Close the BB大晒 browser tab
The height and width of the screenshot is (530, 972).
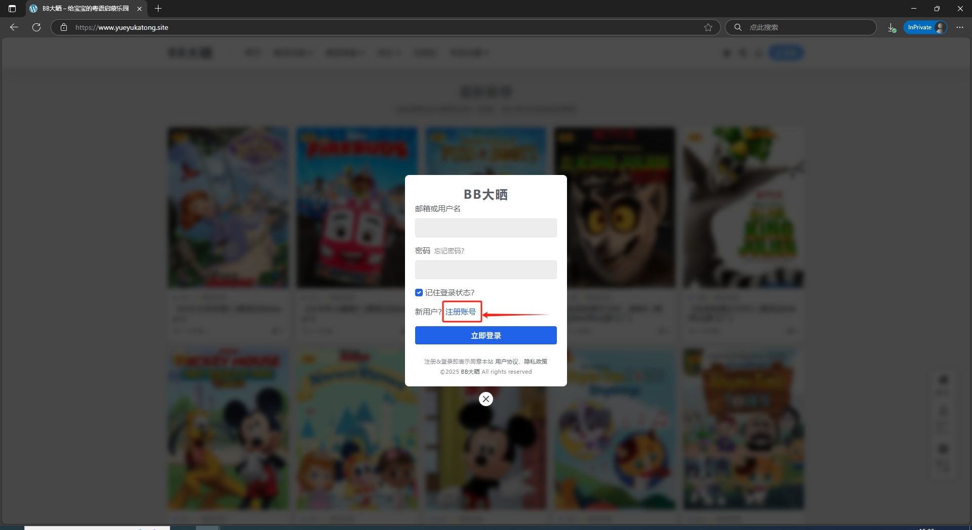(139, 9)
